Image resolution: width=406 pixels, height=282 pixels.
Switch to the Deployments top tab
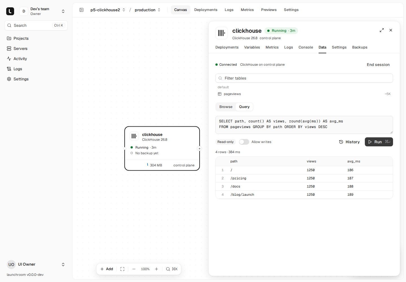click(x=206, y=10)
